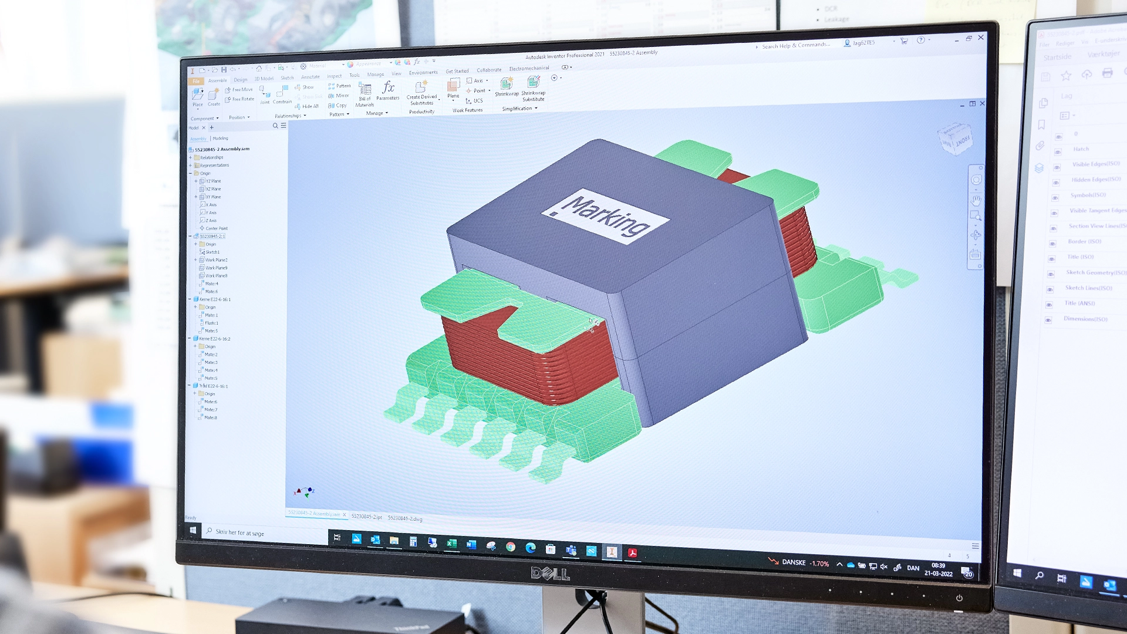
Task: Open Adobe Acrobat from the taskbar
Action: click(x=632, y=553)
